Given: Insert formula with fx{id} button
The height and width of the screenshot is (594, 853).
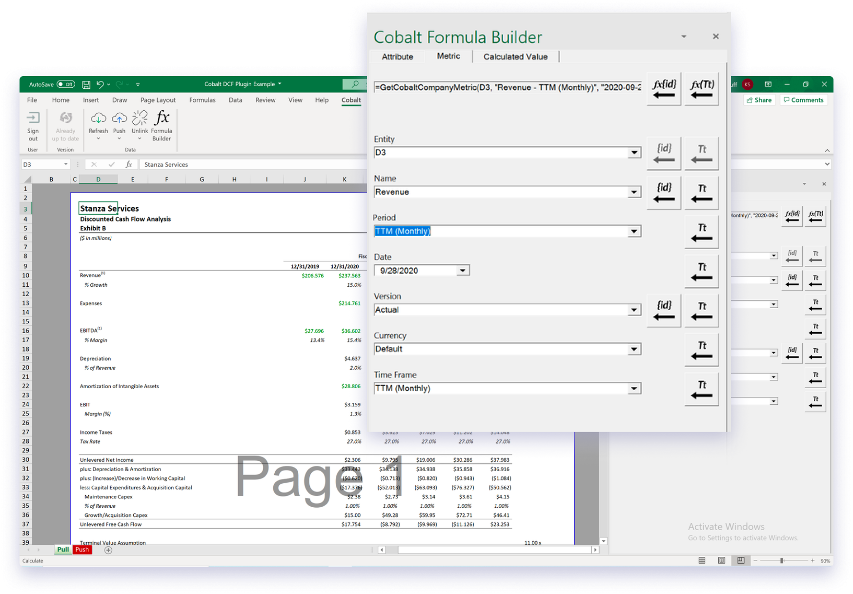Looking at the screenshot, I should pos(664,89).
